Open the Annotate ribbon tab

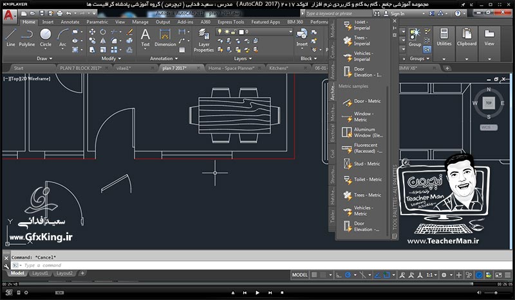70,22
